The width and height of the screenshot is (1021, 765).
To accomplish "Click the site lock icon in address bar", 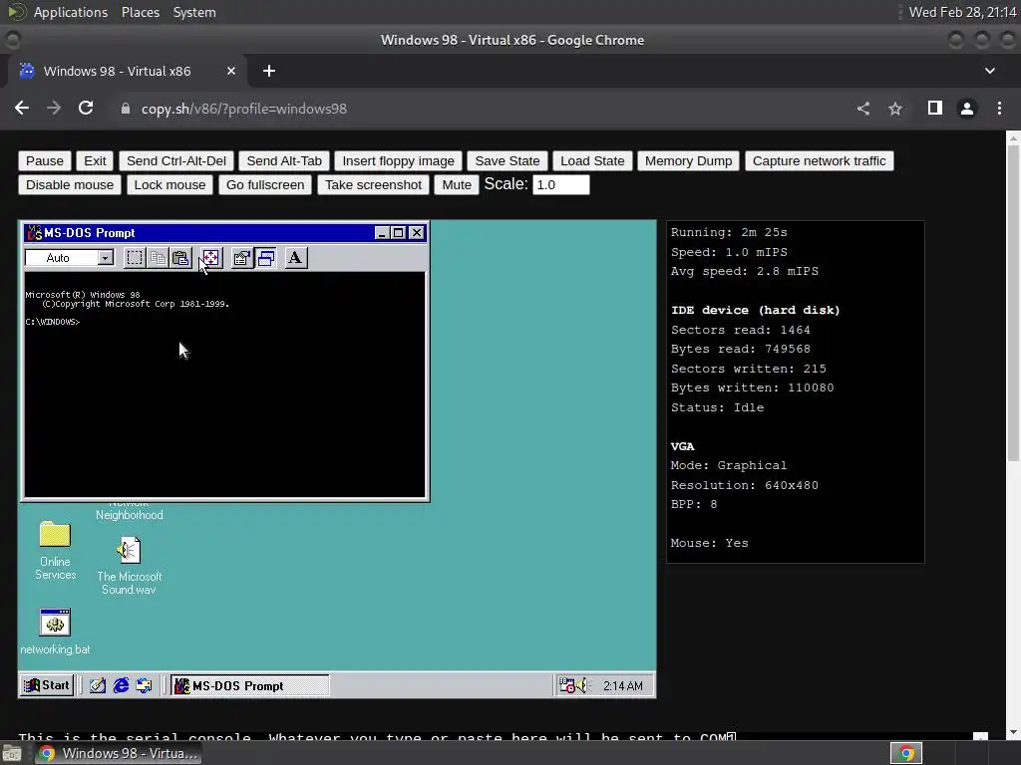I will 126,109.
